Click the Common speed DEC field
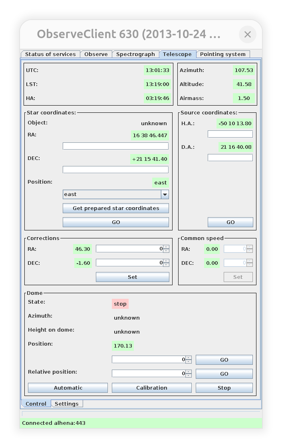The width and height of the screenshot is (282, 448). (236, 263)
